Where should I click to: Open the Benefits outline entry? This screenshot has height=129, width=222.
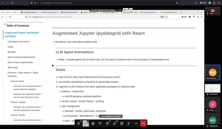pyautogui.click(x=12, y=52)
